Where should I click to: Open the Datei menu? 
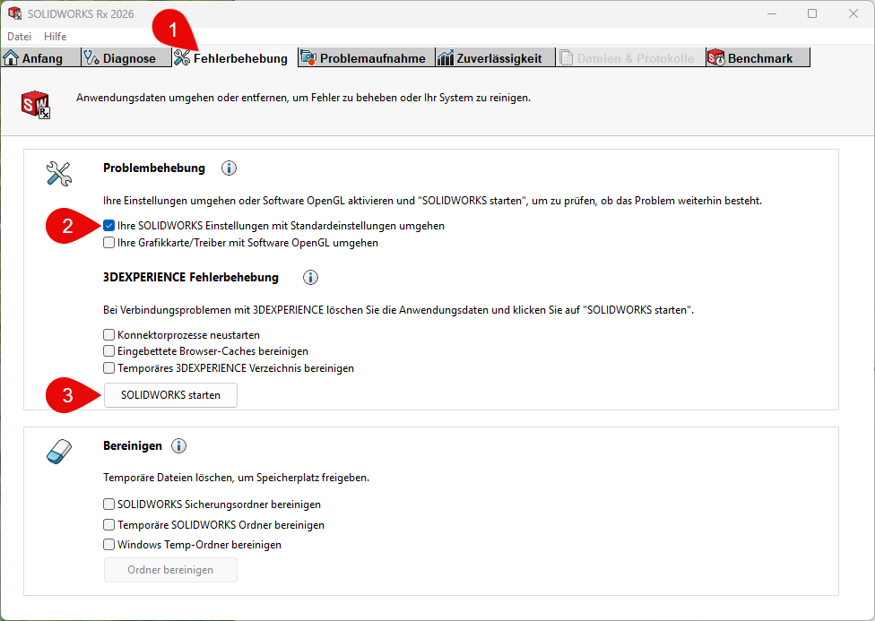point(19,37)
